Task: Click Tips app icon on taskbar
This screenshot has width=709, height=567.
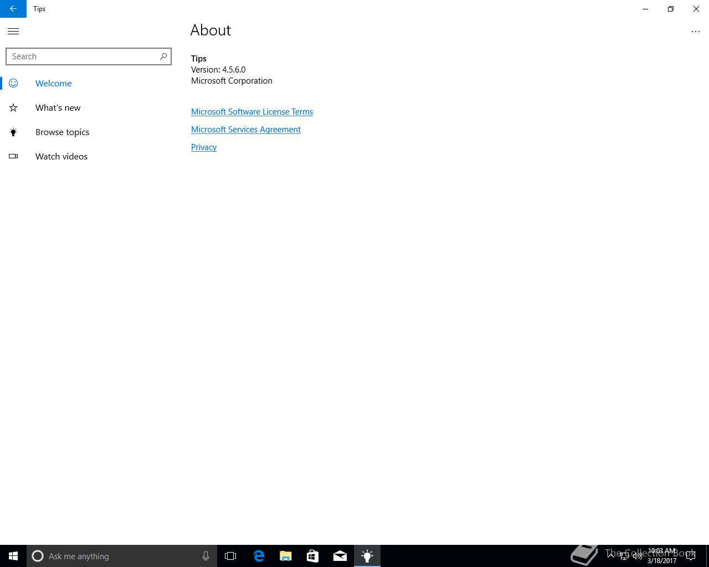Action: (367, 556)
